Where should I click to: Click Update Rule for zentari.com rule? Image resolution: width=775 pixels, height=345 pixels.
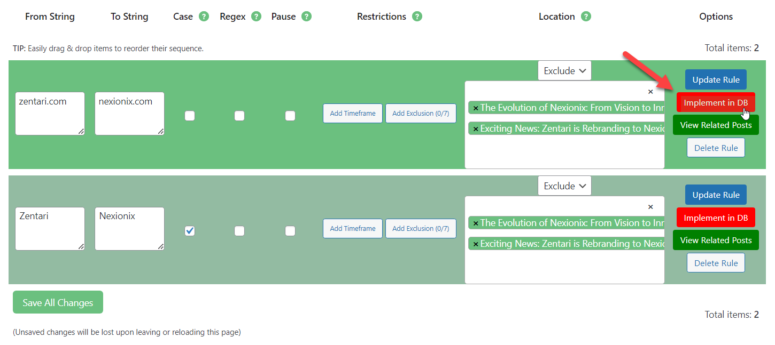tap(716, 79)
